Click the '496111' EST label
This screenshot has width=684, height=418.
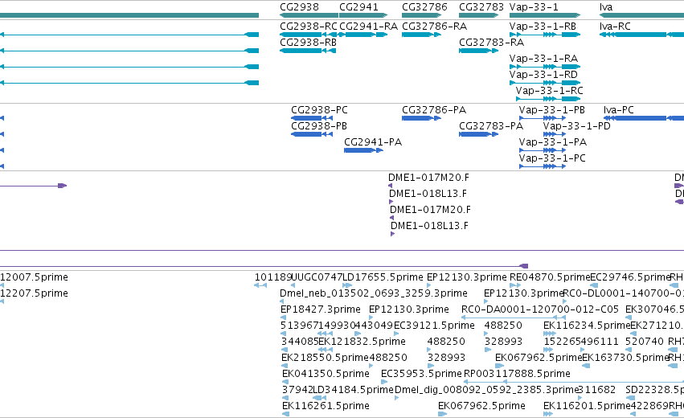point(600,342)
